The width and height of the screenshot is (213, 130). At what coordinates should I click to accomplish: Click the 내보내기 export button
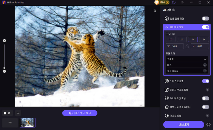[184, 125]
